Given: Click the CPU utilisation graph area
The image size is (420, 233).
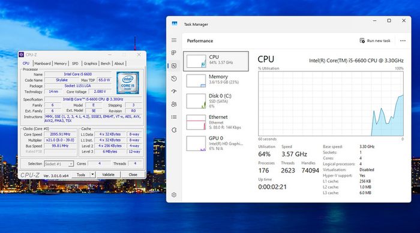Looking at the screenshot, I should coord(331,103).
